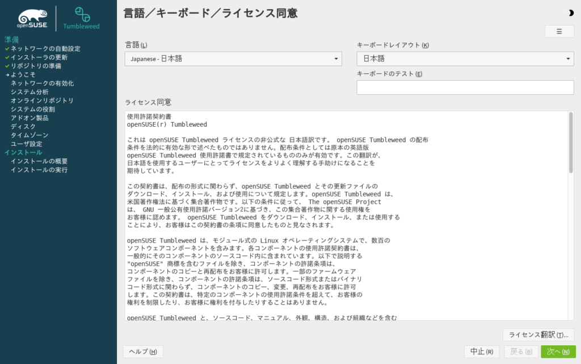
Task: Open the 言語 language dropdown
Action: tap(233, 58)
